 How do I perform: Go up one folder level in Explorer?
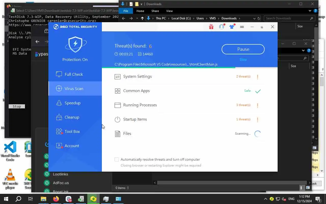click(142, 18)
